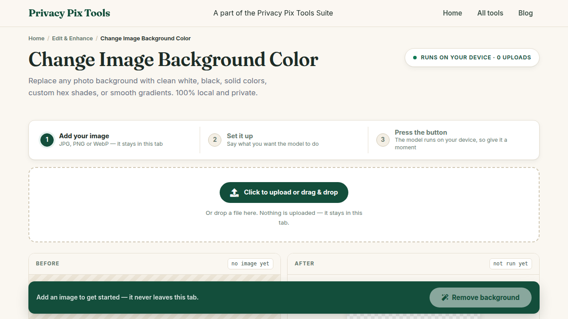Image resolution: width=568 pixels, height=319 pixels.
Task: Select step 3 Press the button
Action: pos(453,140)
